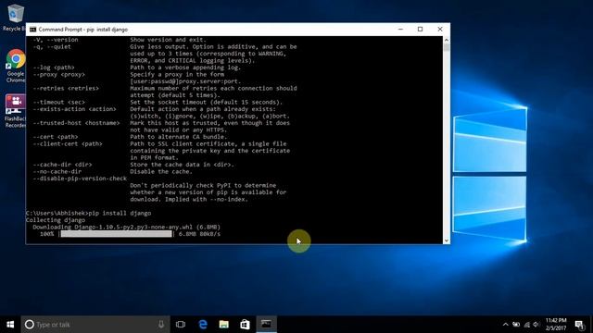This screenshot has width=593, height=333.
Task: Click the '--exists-action <action>' option text
Action: pyautogui.click(x=74, y=109)
